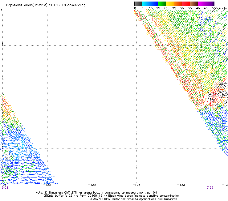The width and height of the screenshot is (228, 201).
Task: Click the '15' legend scale label
Action: [x=158, y=8]
